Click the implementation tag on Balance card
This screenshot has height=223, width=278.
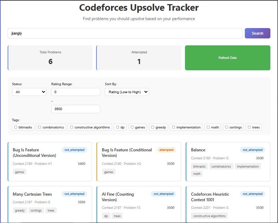click(x=248, y=166)
